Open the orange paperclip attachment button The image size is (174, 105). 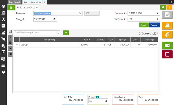pyautogui.click(x=167, y=35)
